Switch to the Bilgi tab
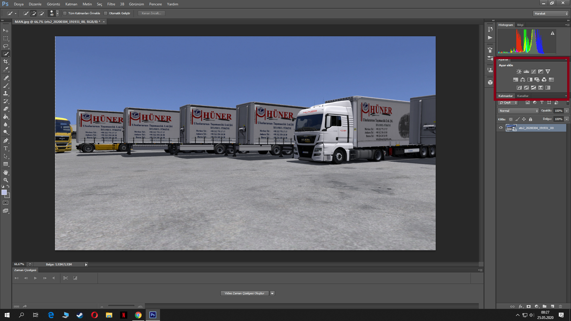Screen dimensions: 571x321 point(520,25)
